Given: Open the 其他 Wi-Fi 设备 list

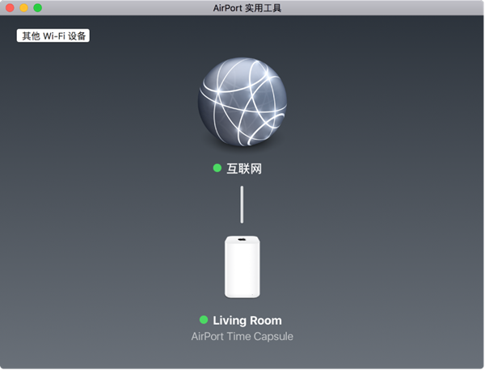Looking at the screenshot, I should click(x=54, y=36).
